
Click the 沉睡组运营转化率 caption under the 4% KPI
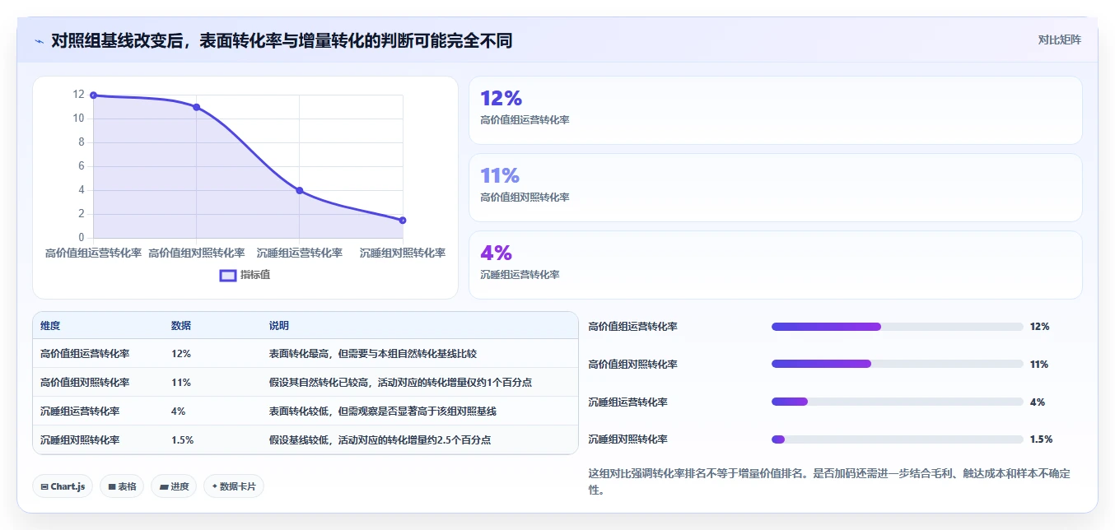tap(520, 275)
